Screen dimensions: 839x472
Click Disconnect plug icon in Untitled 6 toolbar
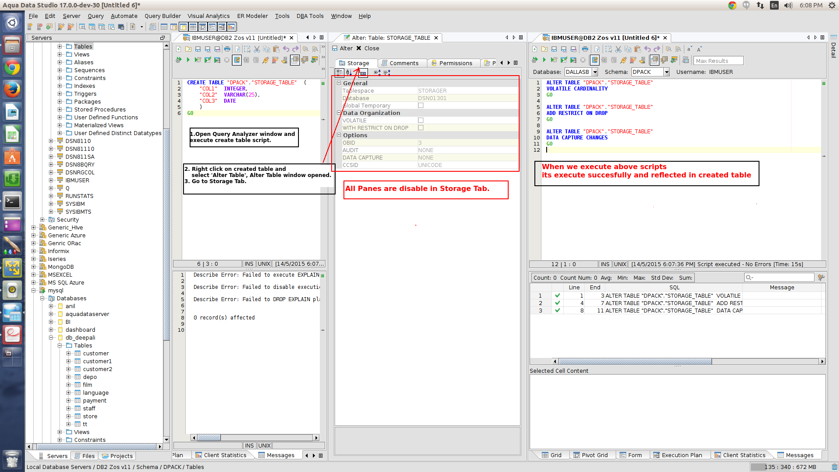click(633, 60)
